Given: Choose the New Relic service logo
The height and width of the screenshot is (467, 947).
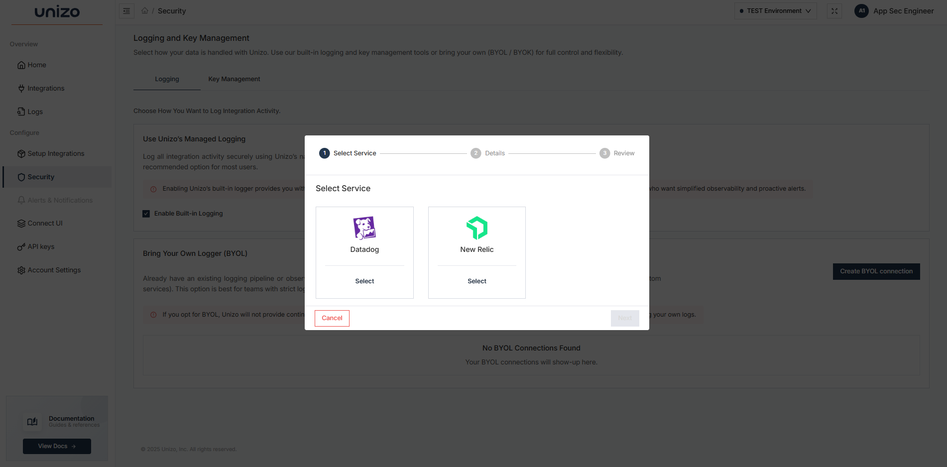Looking at the screenshot, I should pos(476,227).
